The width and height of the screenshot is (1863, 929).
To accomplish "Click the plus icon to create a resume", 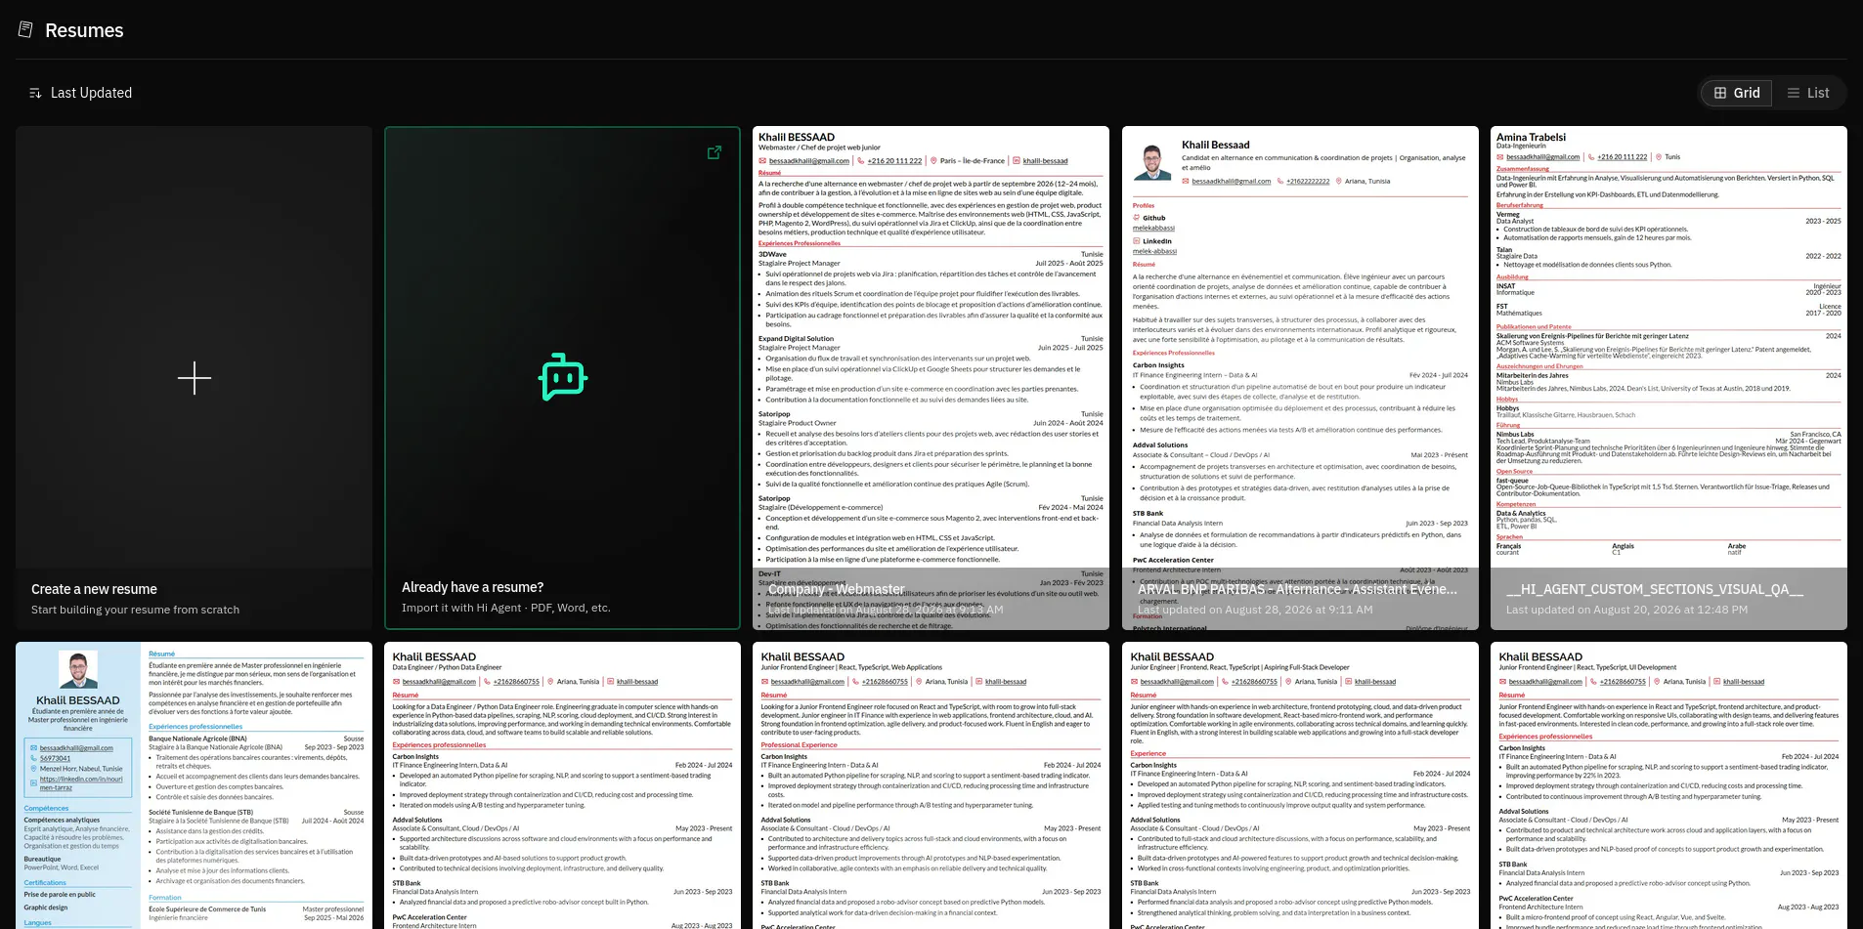I will (195, 378).
